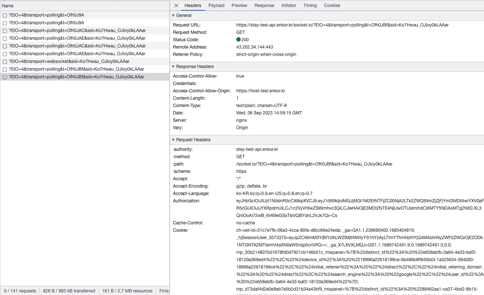The height and width of the screenshot is (295, 484).
Task: Select the Cache-Control value no-cache
Action: (x=245, y=223)
